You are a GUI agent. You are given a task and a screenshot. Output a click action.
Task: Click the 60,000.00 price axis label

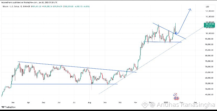[209, 78]
